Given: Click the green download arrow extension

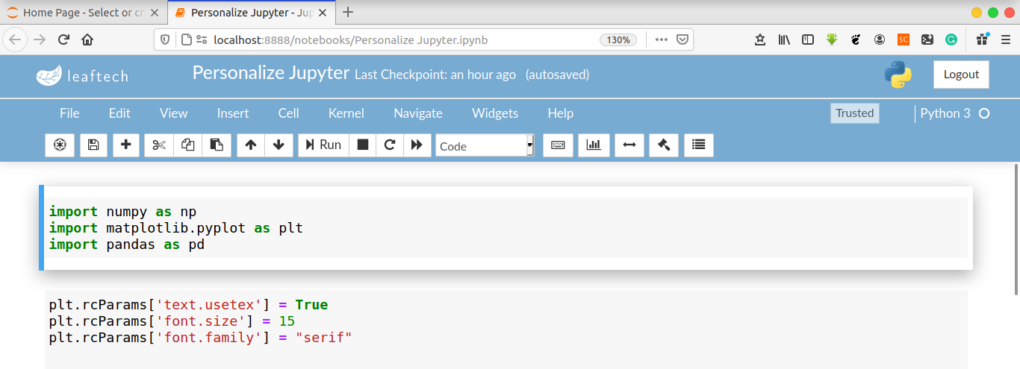Looking at the screenshot, I should [x=832, y=40].
